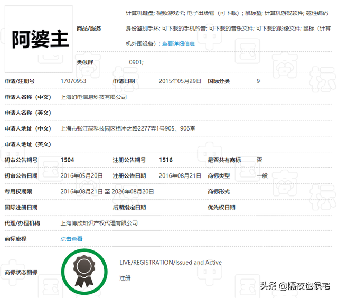Click the 商标状态图标 label

tap(21, 272)
